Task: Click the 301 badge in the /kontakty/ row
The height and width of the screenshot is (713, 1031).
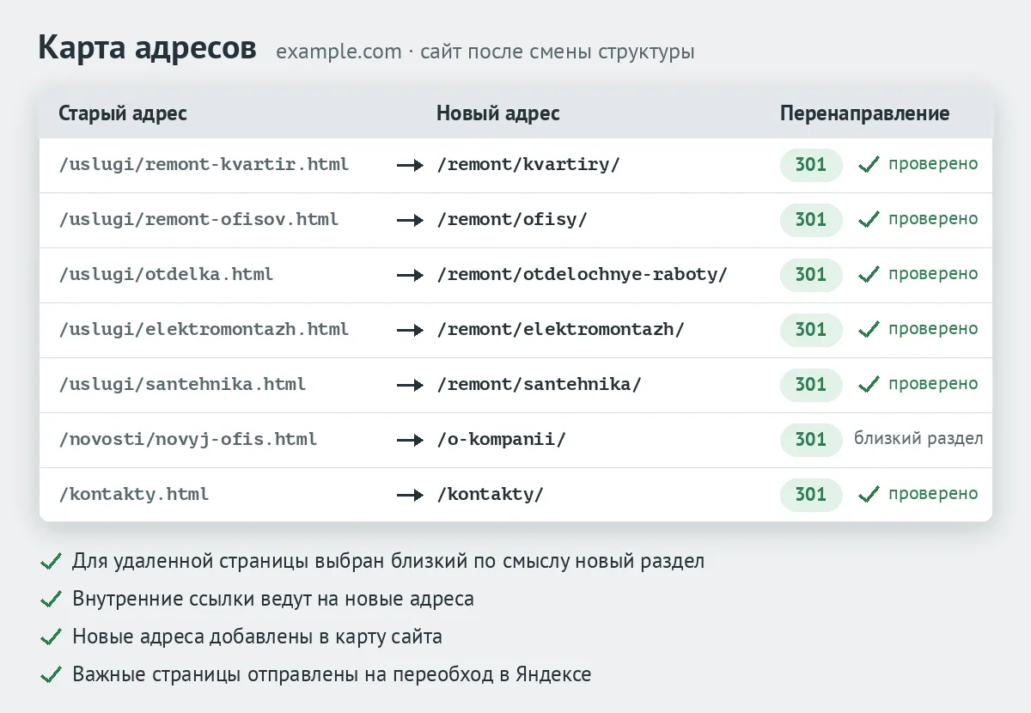Action: pyautogui.click(x=811, y=495)
